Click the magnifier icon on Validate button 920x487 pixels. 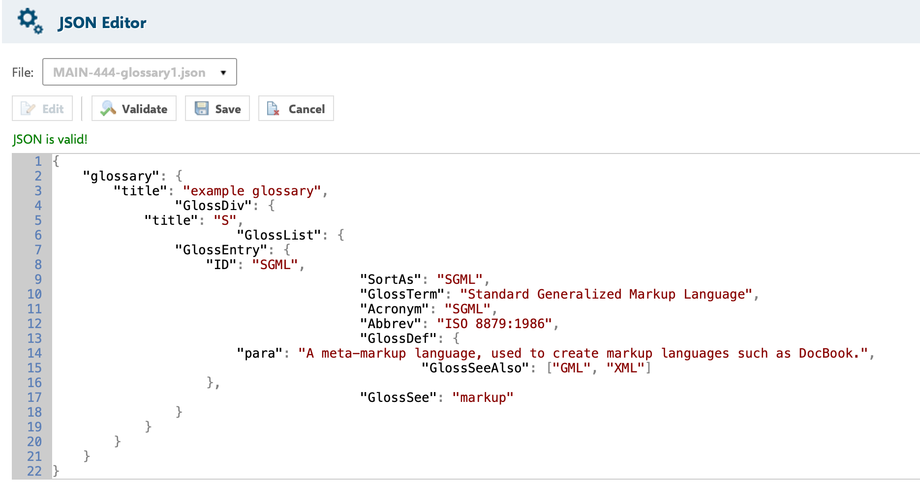pyautogui.click(x=108, y=109)
